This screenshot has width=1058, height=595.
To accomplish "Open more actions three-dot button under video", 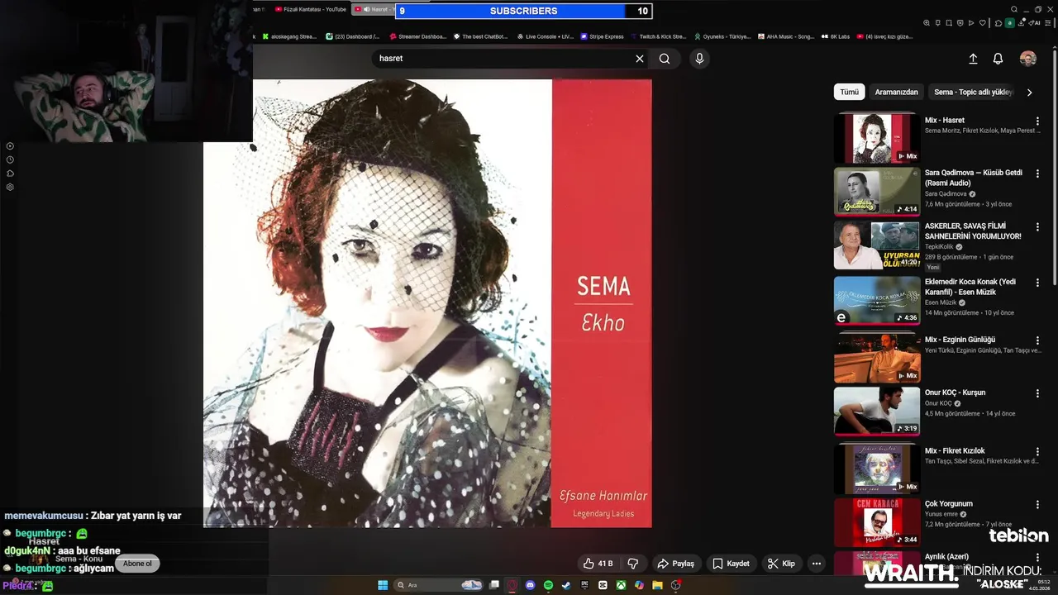I will click(817, 564).
